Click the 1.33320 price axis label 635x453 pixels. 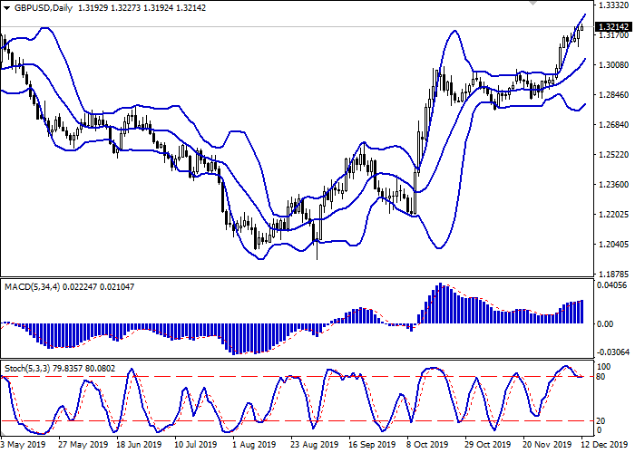pos(613,5)
